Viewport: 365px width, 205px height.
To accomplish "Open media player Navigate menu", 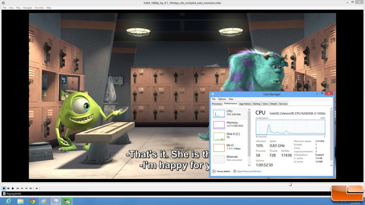I will tap(27, 8).
